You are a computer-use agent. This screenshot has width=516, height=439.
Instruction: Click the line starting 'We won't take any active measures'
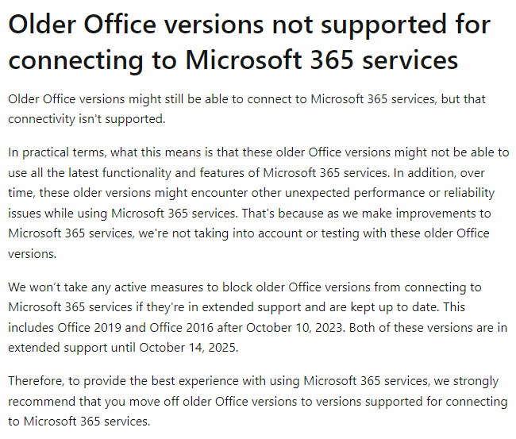tap(245, 287)
